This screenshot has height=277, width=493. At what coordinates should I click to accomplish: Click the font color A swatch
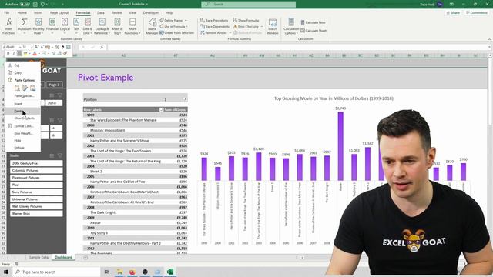(x=35, y=53)
